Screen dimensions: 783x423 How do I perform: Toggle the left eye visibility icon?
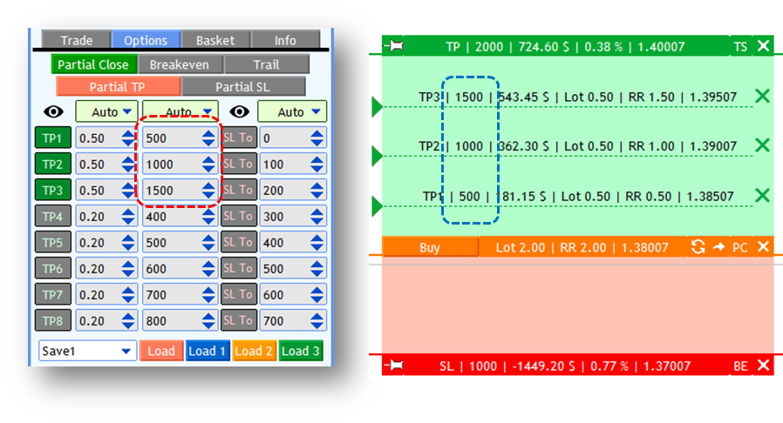53,111
